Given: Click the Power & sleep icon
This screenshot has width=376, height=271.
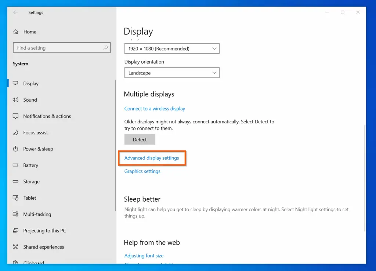Looking at the screenshot, I should 15,149.
